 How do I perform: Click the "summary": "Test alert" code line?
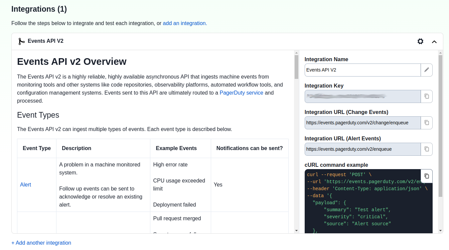tap(357, 210)
